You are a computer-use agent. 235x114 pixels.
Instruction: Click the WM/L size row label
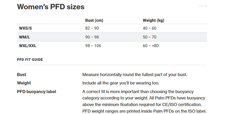[24, 37]
